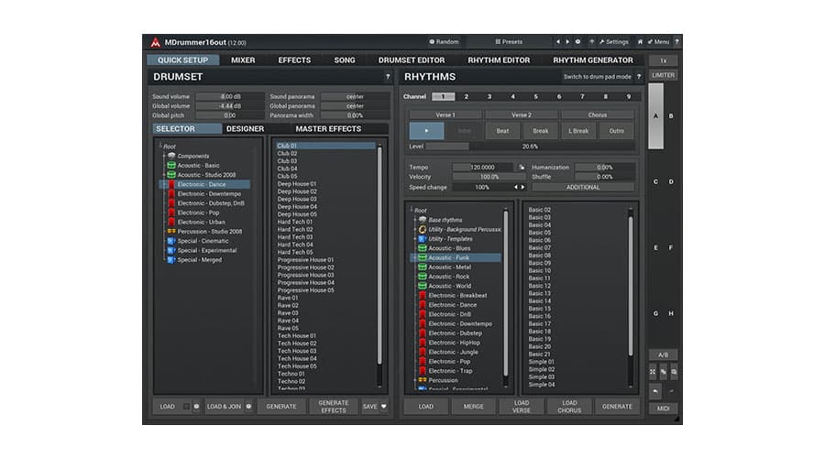Collapse the drumset Root tree node
825x458 pixels.
coord(159,146)
